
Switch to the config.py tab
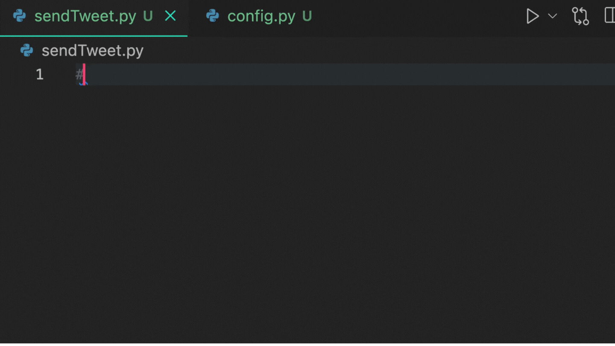pos(261,16)
